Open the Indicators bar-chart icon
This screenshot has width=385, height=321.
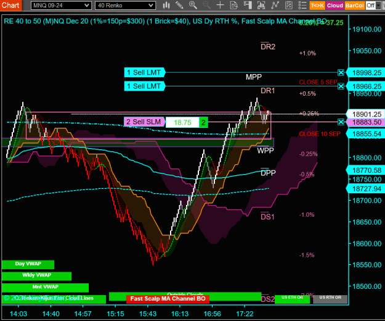pos(261,5)
